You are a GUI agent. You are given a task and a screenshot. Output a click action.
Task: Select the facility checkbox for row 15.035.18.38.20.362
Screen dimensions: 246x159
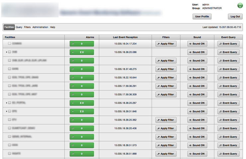click(x=9, y=120)
